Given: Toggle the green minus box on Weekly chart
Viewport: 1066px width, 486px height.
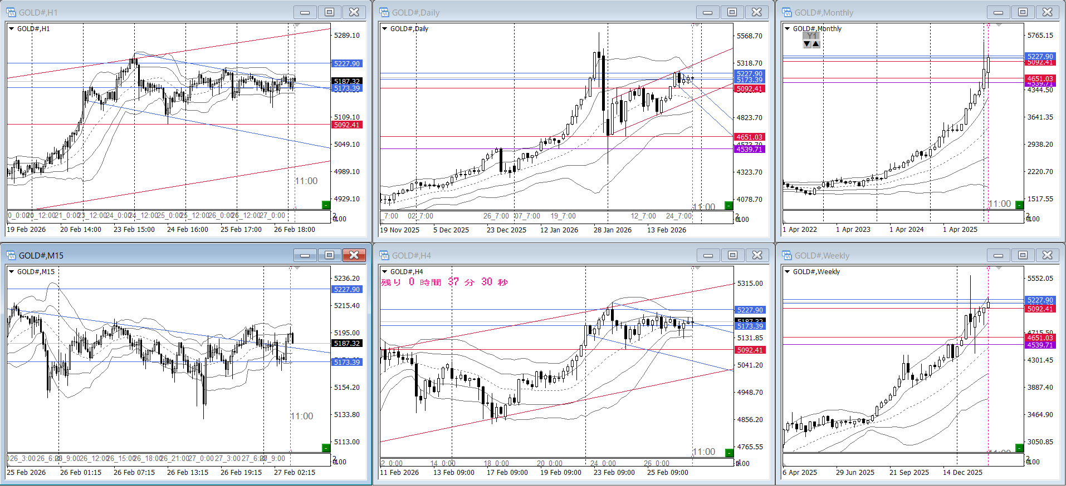Looking at the screenshot, I should click(x=1019, y=448).
